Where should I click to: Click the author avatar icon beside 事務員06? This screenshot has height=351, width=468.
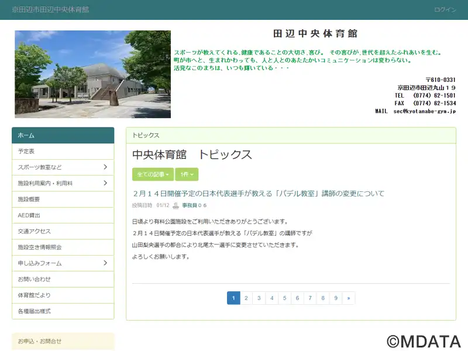pos(175,205)
